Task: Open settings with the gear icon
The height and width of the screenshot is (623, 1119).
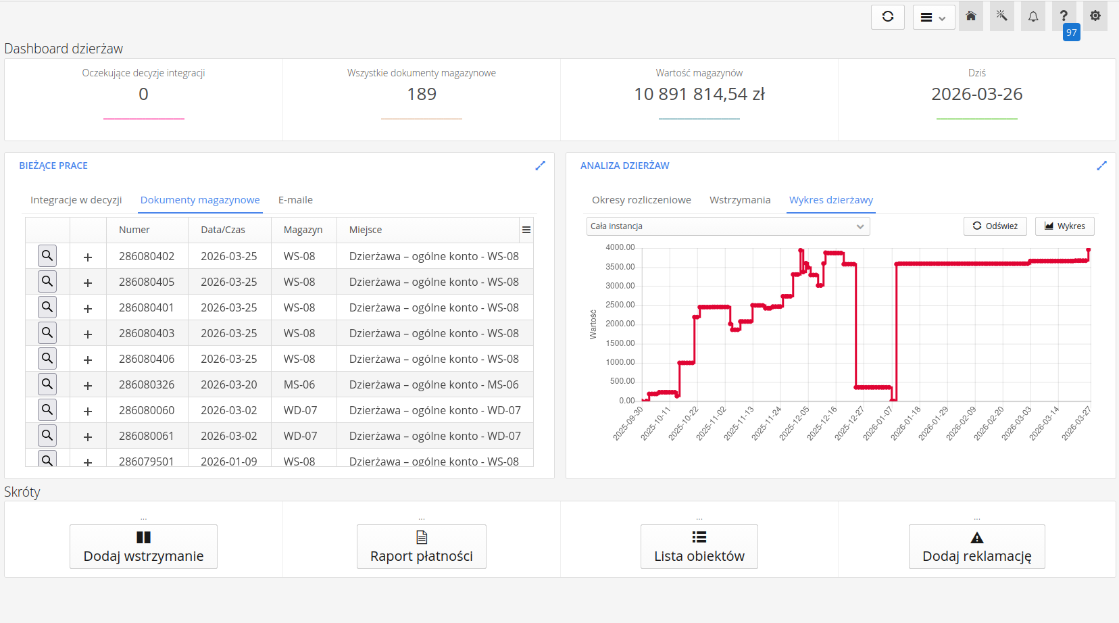Action: (1095, 16)
